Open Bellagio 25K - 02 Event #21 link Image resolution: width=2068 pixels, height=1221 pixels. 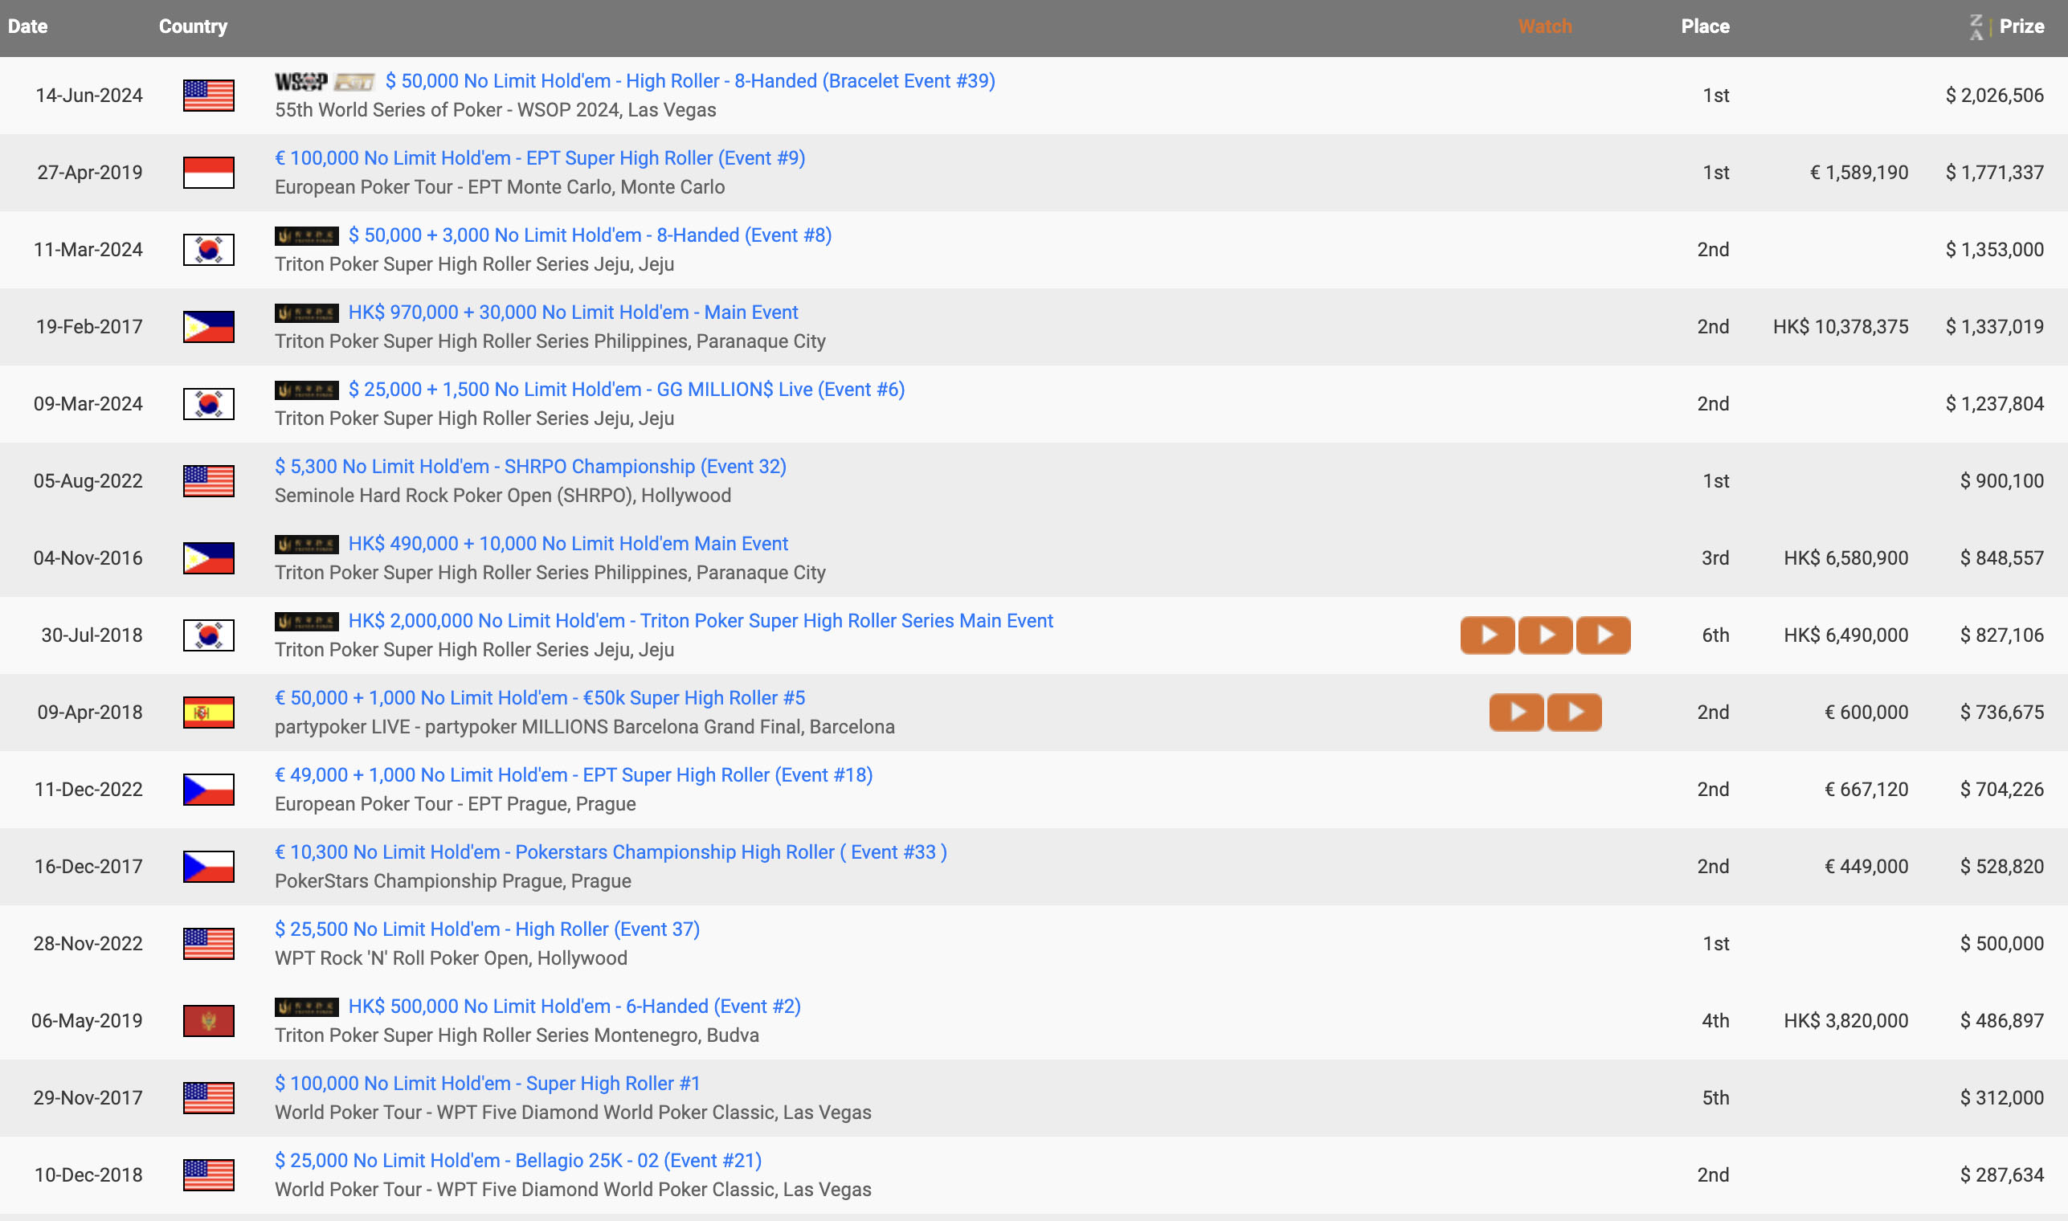click(517, 1161)
